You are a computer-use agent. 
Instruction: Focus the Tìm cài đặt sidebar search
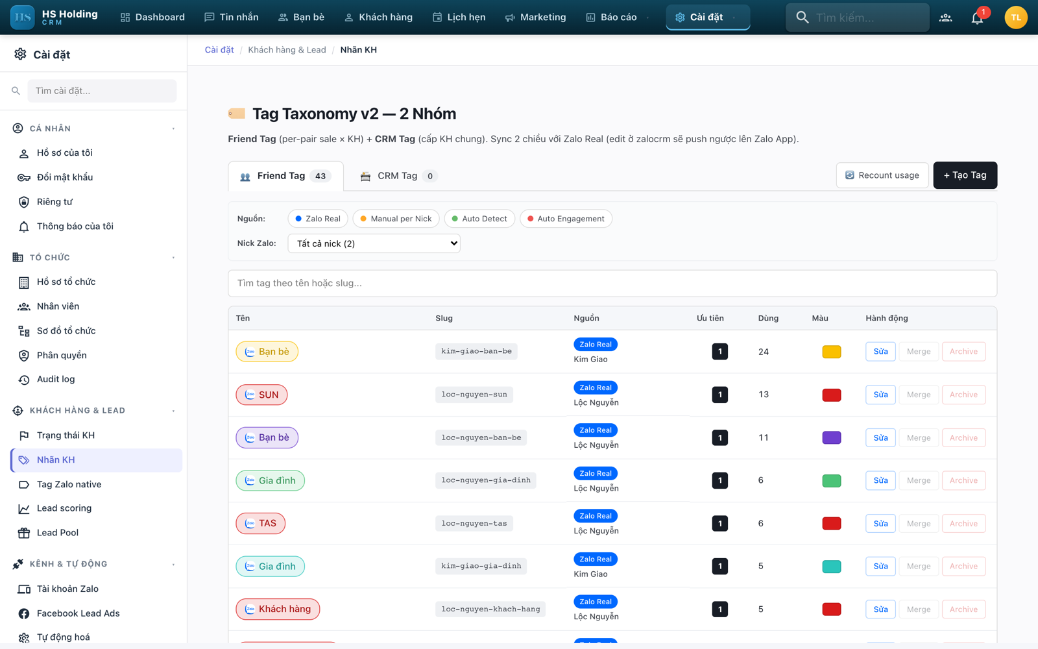[102, 91]
